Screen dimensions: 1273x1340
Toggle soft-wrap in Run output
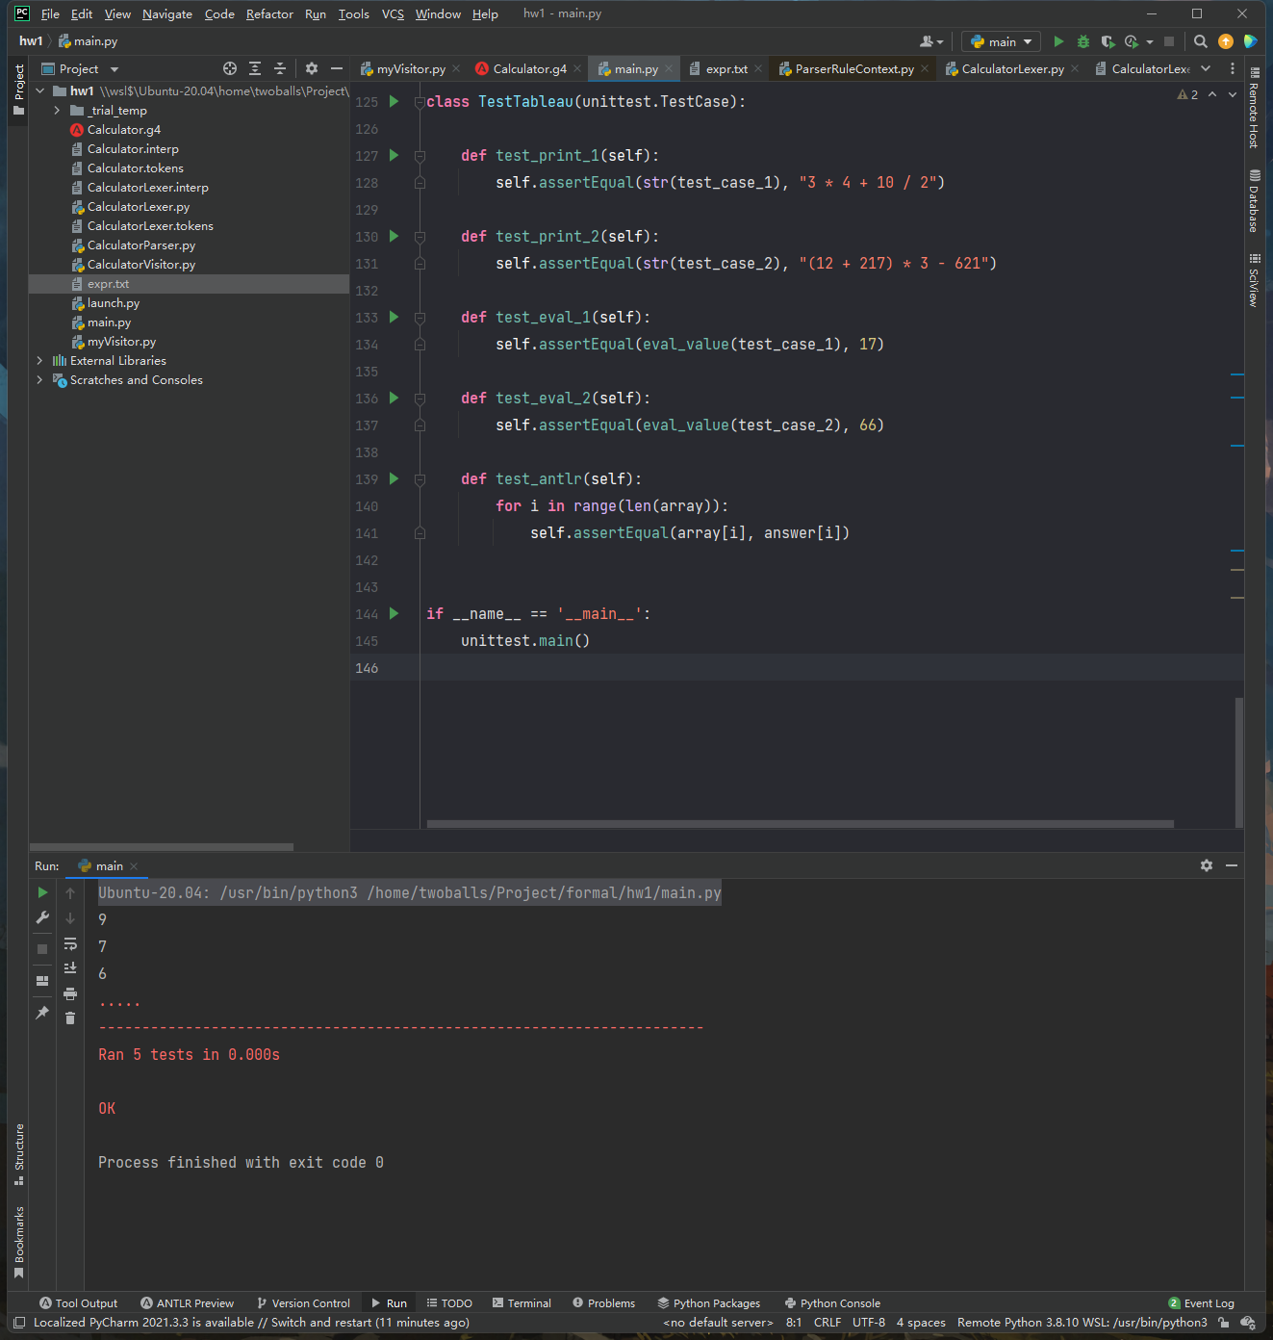[x=70, y=943]
